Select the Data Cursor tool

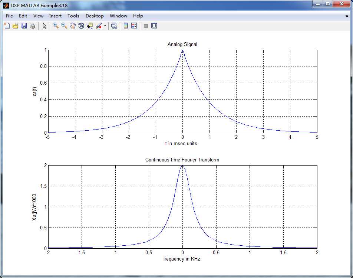pyautogui.click(x=90, y=26)
